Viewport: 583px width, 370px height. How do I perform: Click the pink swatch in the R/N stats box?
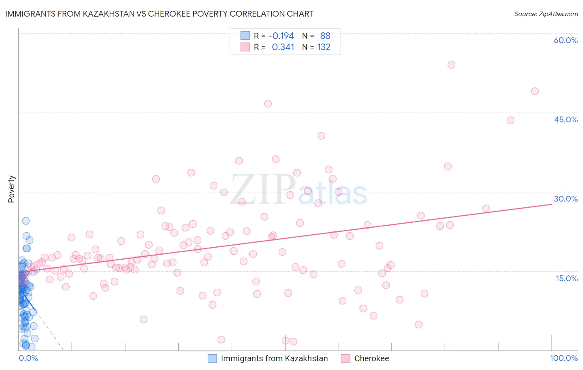245,47
